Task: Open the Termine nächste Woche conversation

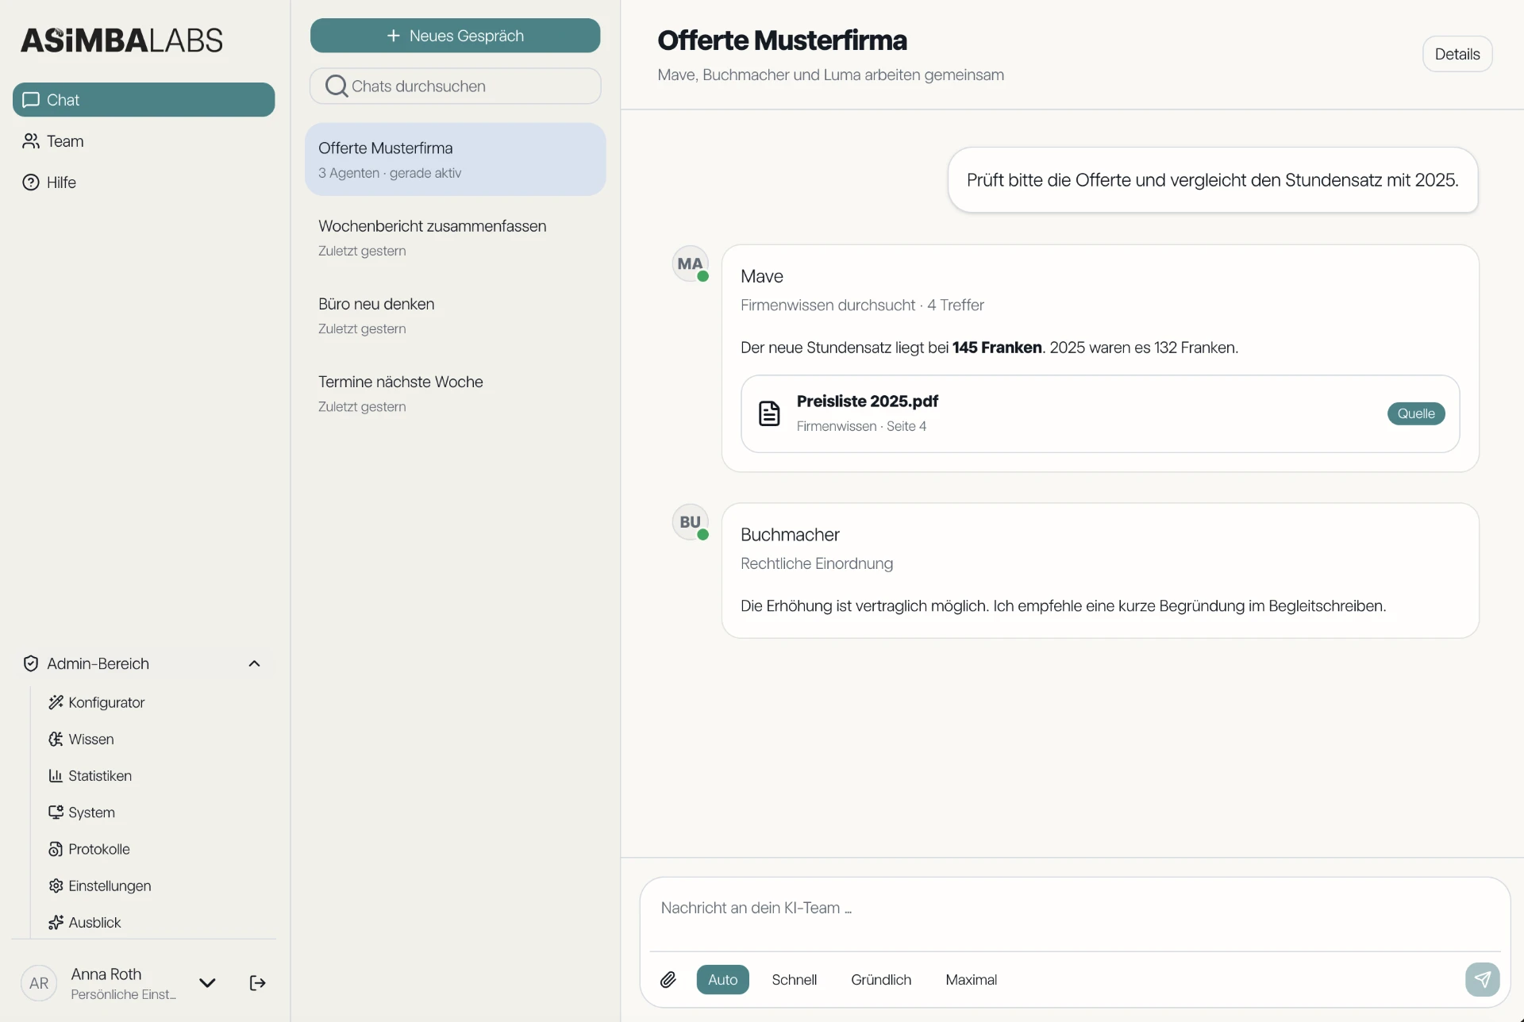Action: [x=455, y=393]
